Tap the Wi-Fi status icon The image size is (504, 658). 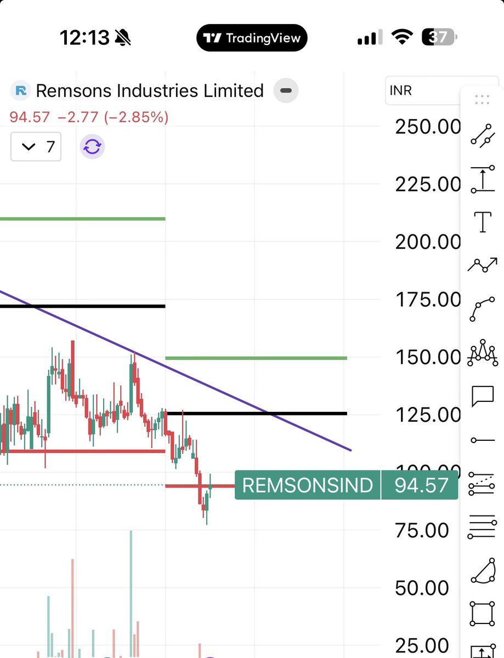tap(402, 38)
